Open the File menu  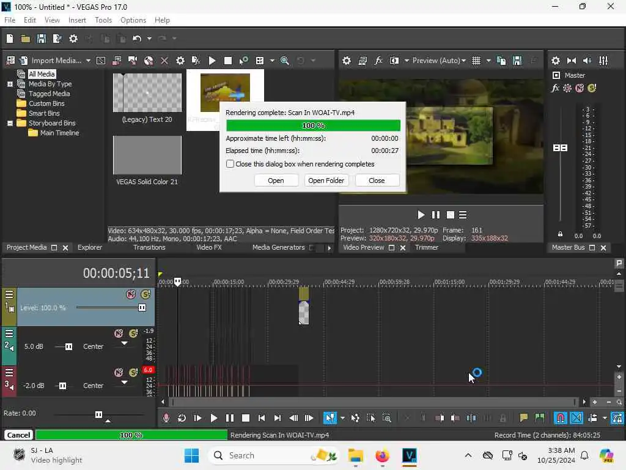[x=10, y=20]
